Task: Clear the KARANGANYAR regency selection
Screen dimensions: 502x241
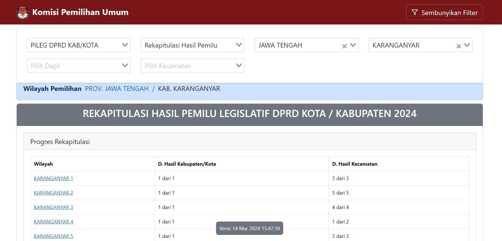Action: [x=459, y=46]
